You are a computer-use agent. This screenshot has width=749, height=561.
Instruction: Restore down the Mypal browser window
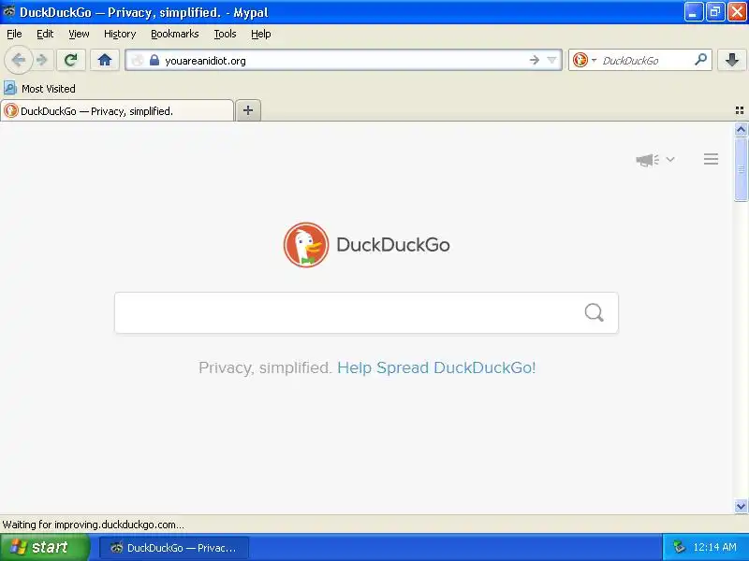coord(715,12)
